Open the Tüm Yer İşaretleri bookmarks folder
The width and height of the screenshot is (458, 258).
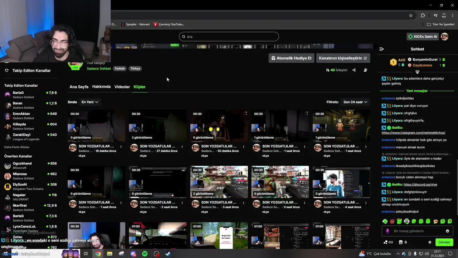pyautogui.click(x=440, y=24)
